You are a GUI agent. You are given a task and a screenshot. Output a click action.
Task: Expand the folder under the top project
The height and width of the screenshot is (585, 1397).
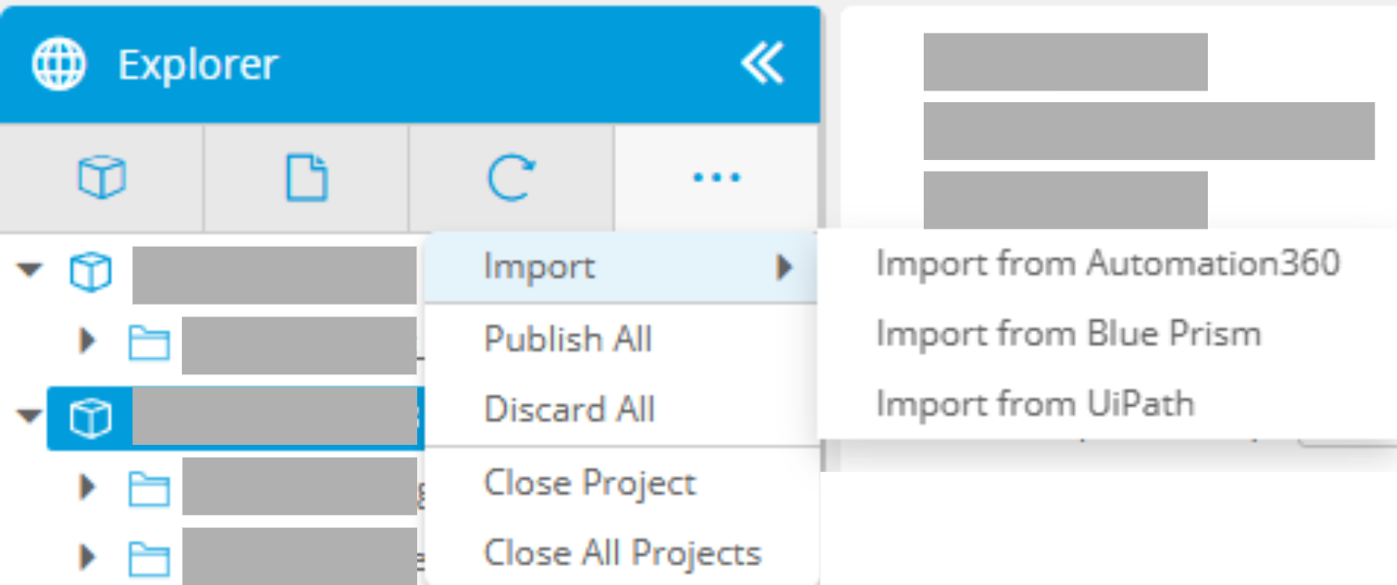pos(88,342)
